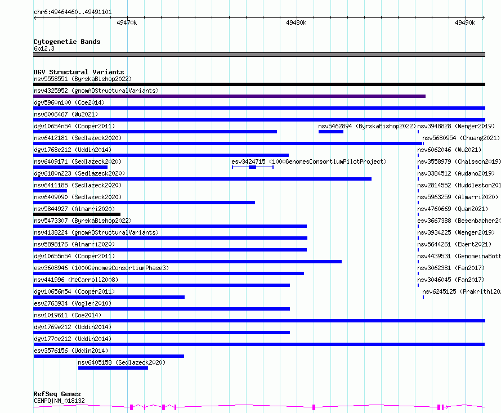Select the dgv10654n54 (Cooper2011) label
Screen dimensions: 501x413
[74, 126]
